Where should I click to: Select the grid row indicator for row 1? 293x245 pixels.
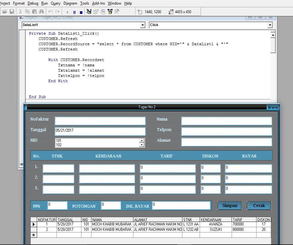[34, 224]
